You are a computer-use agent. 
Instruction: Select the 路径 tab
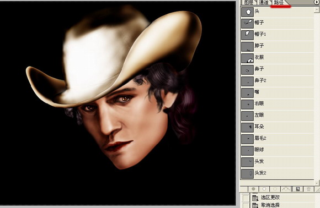pos(279,2)
